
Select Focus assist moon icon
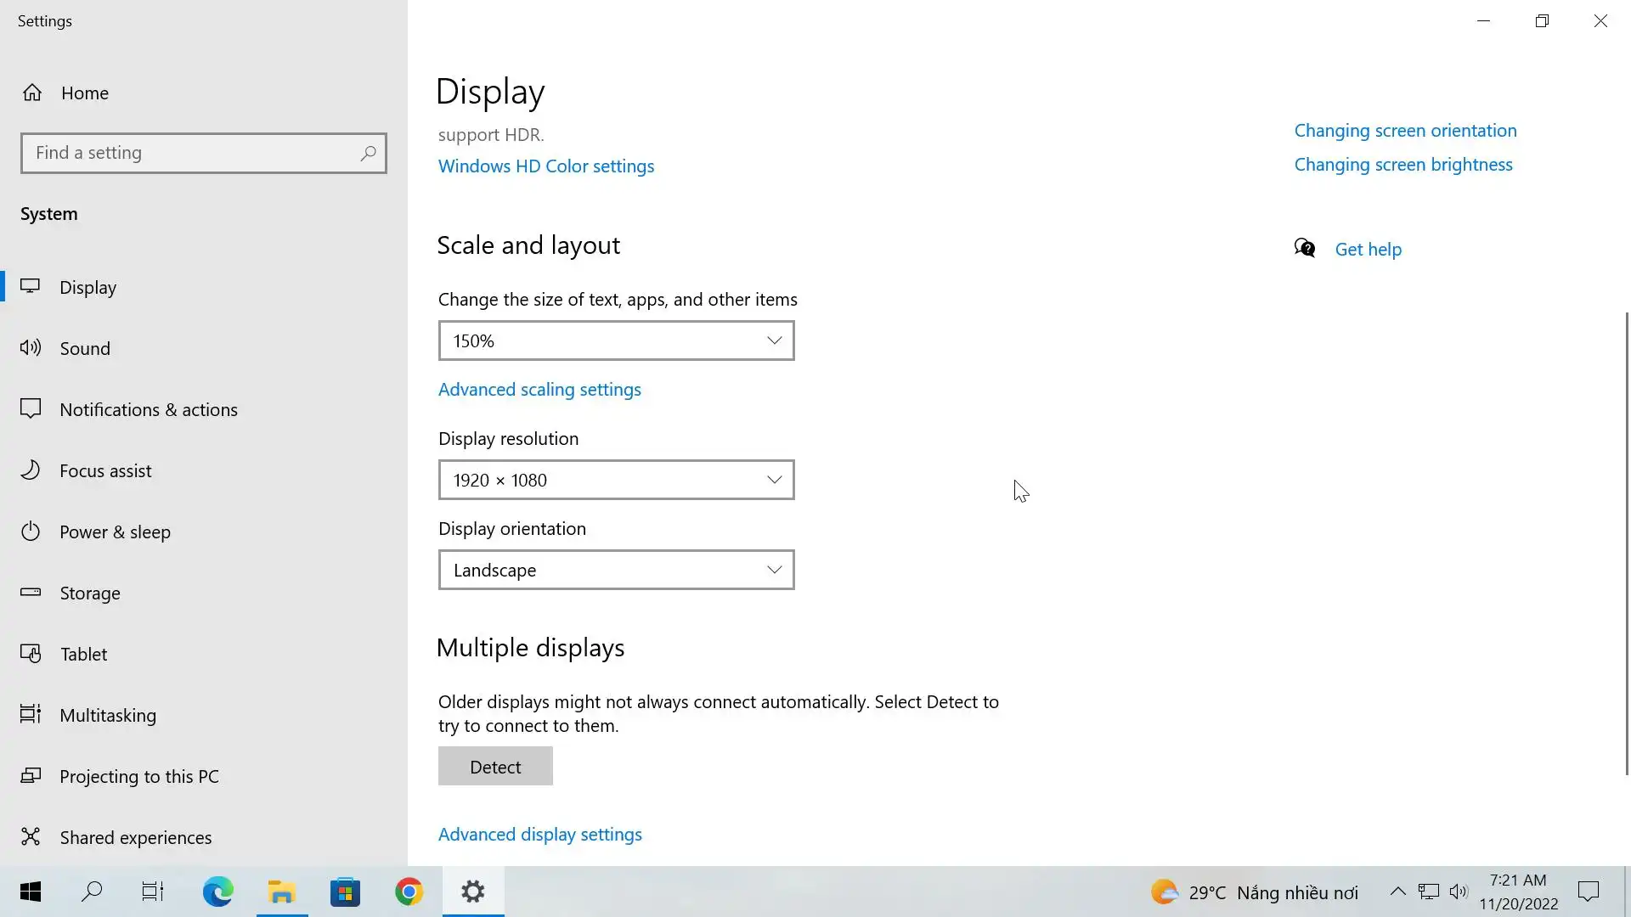31,470
